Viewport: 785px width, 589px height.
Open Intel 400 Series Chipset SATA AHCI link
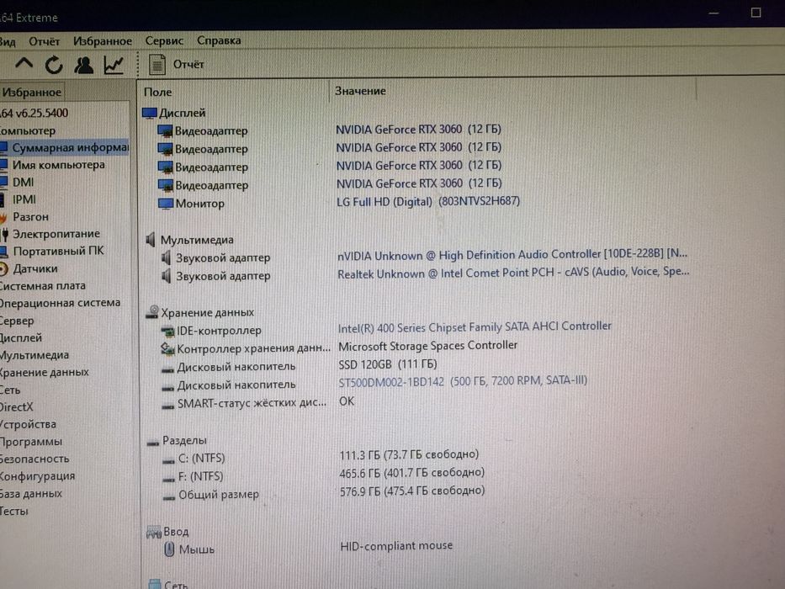point(475,327)
